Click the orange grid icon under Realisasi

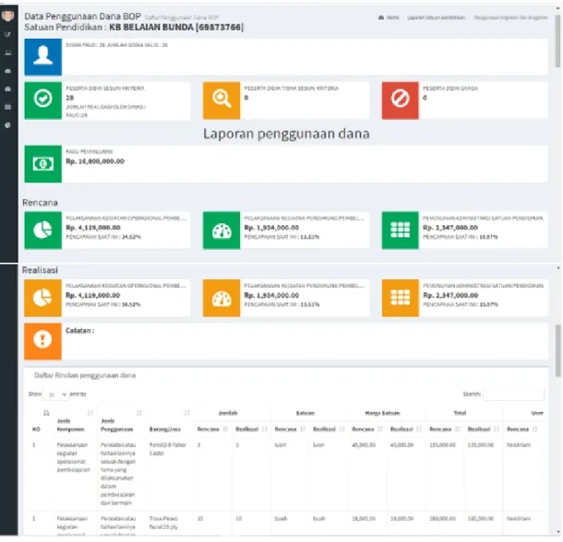(x=400, y=298)
